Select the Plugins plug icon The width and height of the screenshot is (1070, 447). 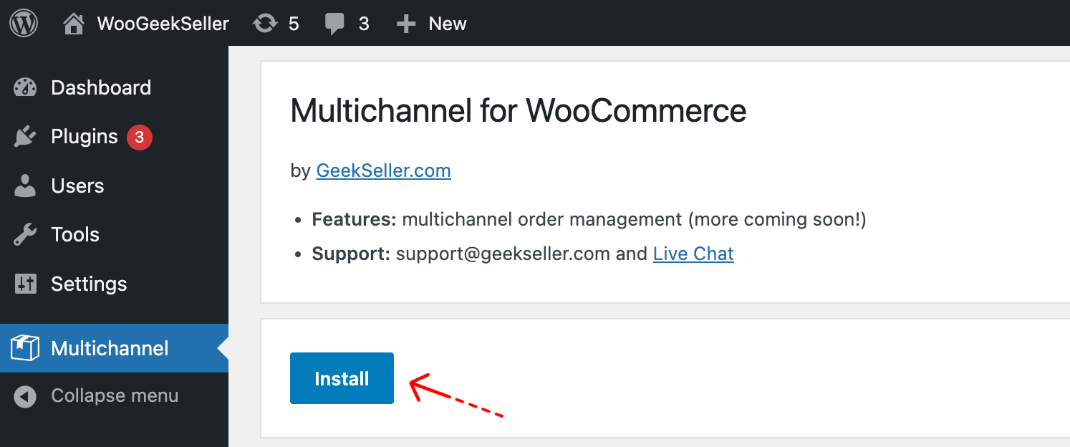26,136
